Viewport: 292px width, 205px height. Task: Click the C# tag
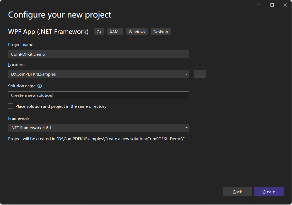click(99, 32)
